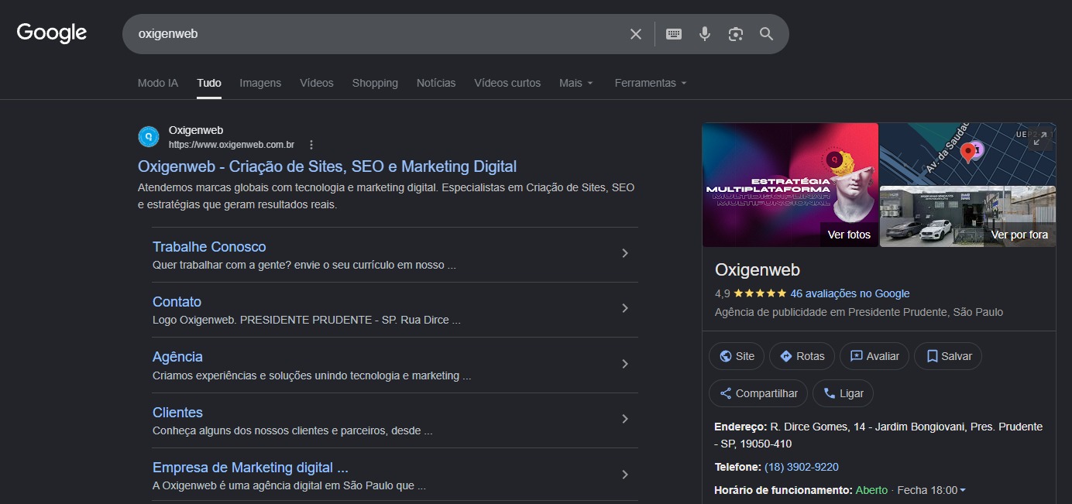Open the Clientes sitelink
This screenshot has height=504, width=1072.
pos(177,413)
